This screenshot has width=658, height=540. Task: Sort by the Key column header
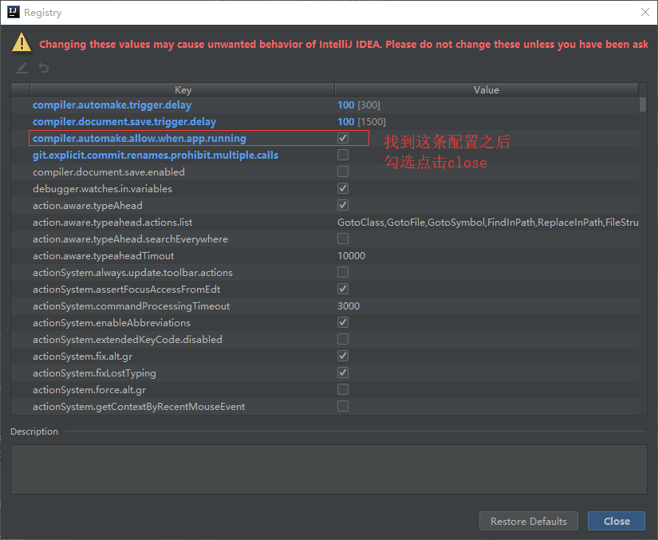point(183,90)
